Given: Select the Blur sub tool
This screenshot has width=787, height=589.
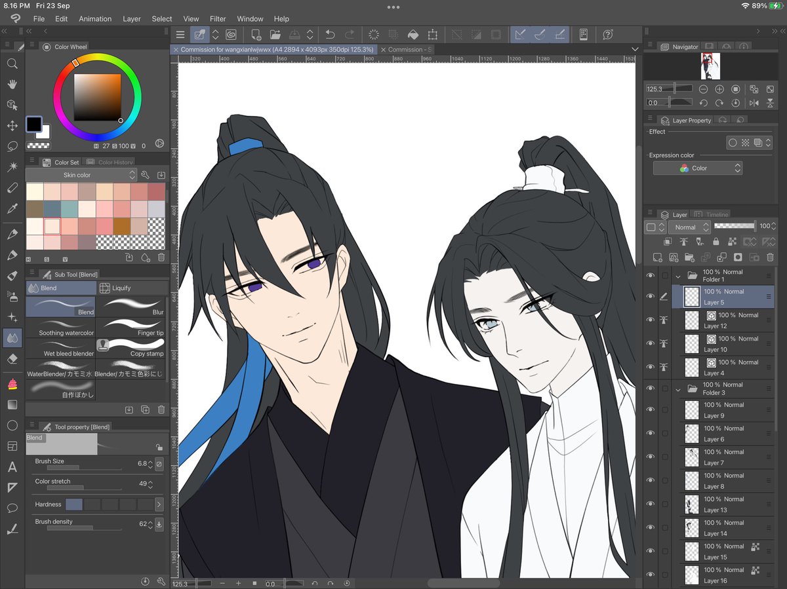Looking at the screenshot, I should point(132,307).
